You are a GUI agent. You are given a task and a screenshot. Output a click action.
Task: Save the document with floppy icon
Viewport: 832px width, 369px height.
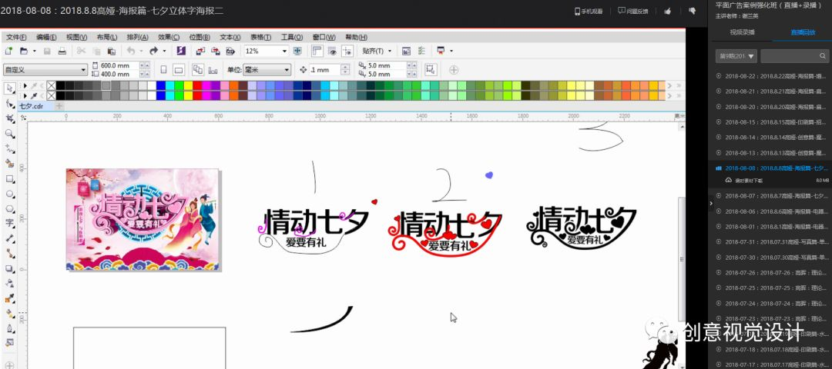click(47, 51)
